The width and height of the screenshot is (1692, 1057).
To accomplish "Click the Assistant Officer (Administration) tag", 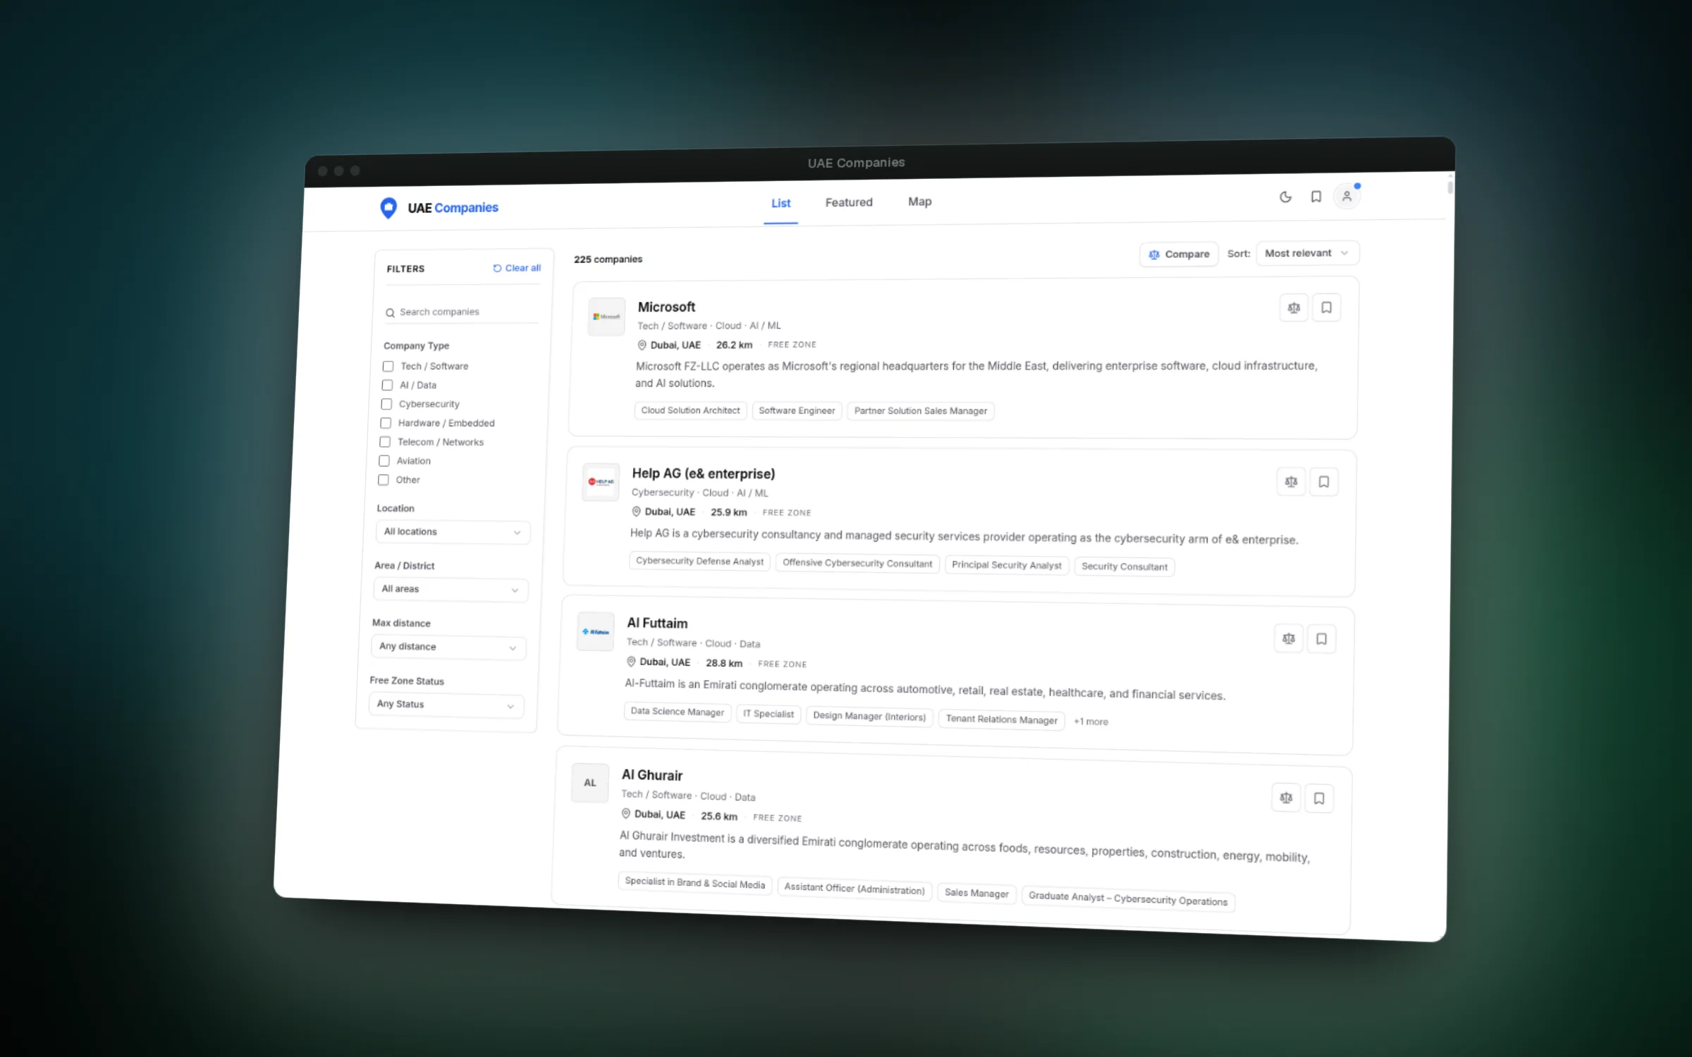I will tap(854, 889).
